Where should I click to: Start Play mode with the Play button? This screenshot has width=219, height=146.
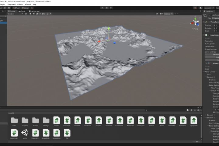pos(102,8)
